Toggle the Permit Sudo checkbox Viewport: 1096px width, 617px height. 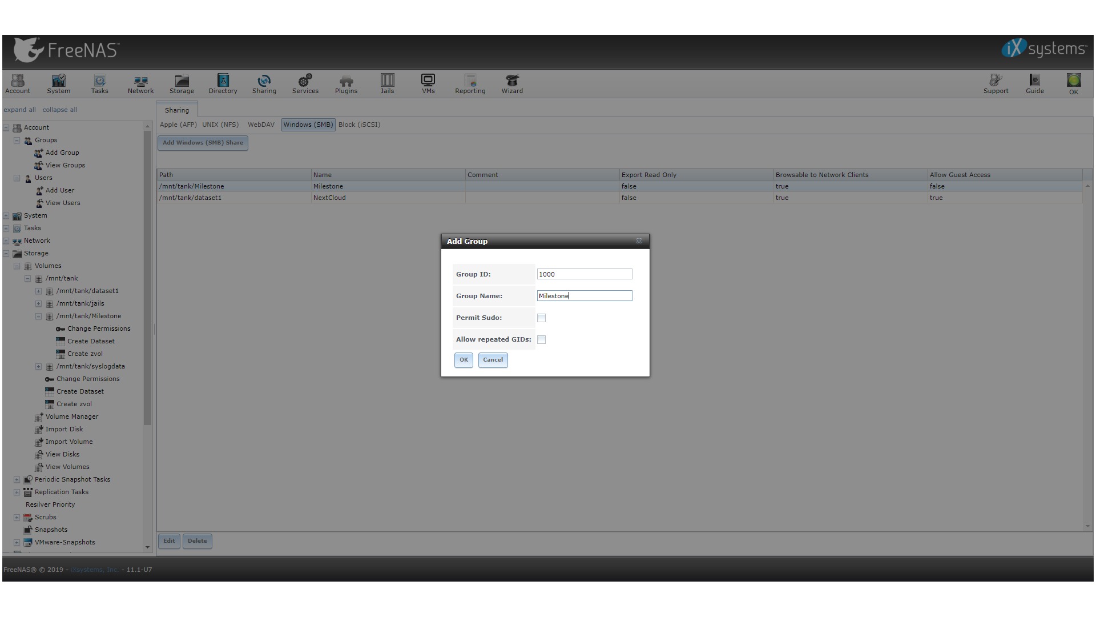[541, 318]
